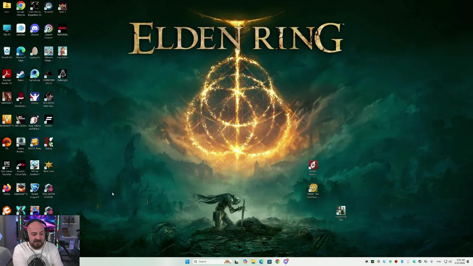
Task: Select the Ubisoft Connect shortcut
Action: pyautogui.click(x=48, y=31)
